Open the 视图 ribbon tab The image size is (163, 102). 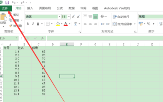[x=95, y=8]
